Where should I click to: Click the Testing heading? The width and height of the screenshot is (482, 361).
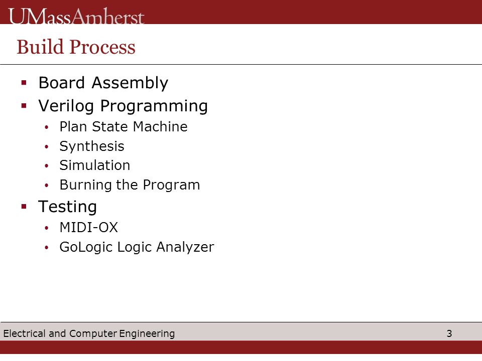click(67, 207)
